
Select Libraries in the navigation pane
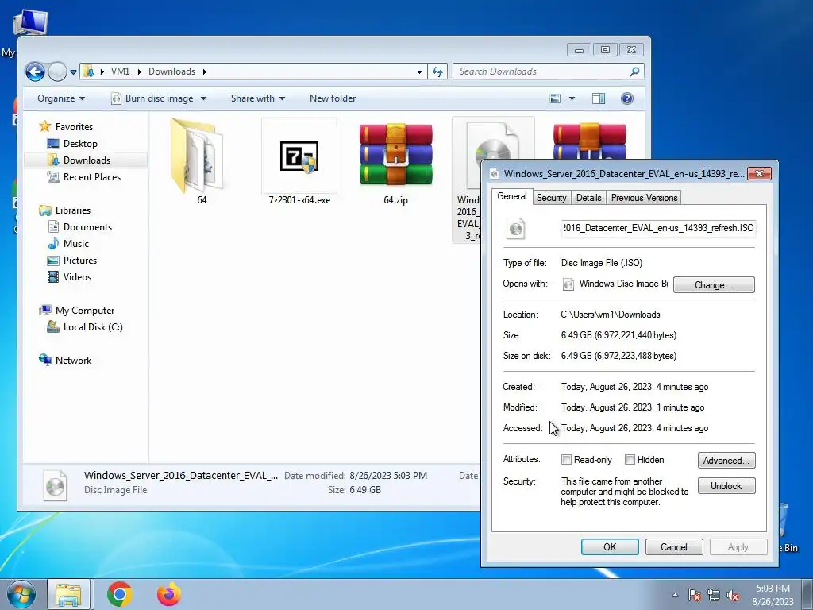coord(65,210)
